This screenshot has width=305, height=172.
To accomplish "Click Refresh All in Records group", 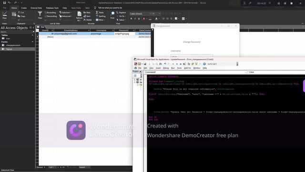I will (79, 16).
